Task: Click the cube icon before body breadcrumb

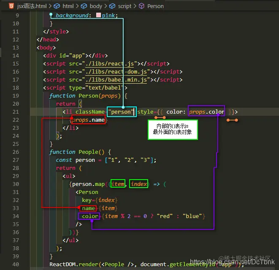Action: click(84, 6)
